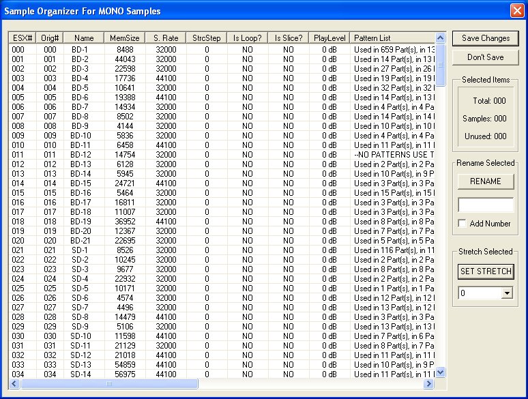Image resolution: width=528 pixels, height=399 pixels.
Task: Click the --NO PATTERNS USE pattern entry
Action: point(394,155)
